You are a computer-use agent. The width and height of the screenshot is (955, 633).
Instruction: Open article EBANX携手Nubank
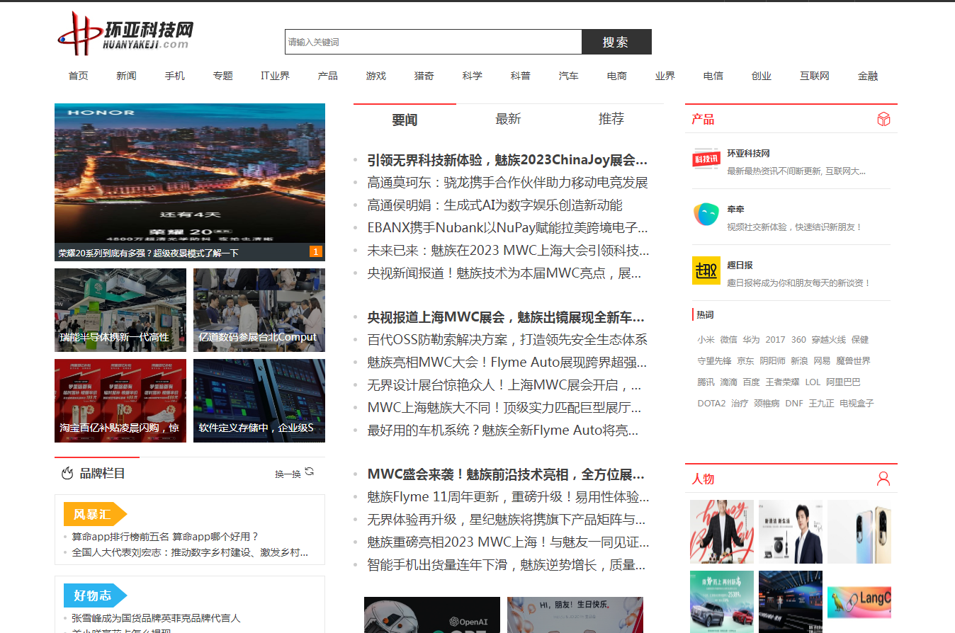pyautogui.click(x=507, y=228)
